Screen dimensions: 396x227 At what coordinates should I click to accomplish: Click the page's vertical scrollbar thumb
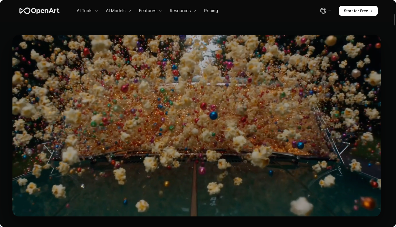pos(395,20)
